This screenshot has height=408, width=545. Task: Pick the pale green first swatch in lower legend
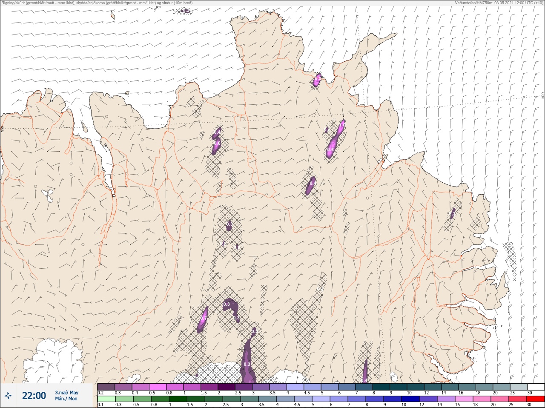106,399
